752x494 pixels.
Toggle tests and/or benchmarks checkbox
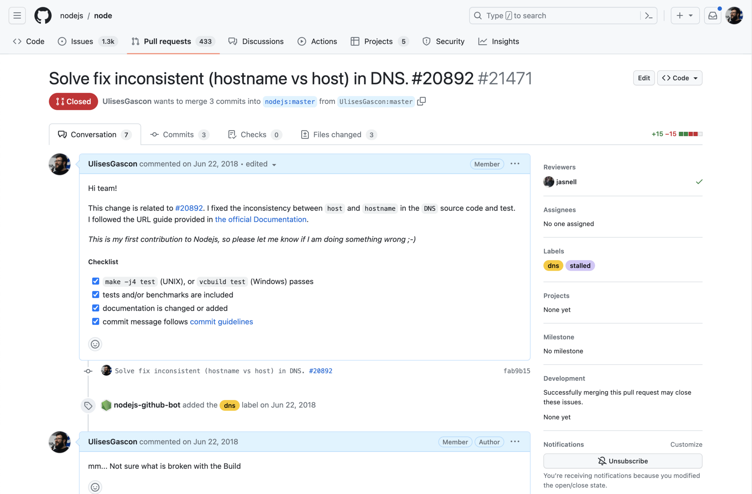point(96,295)
